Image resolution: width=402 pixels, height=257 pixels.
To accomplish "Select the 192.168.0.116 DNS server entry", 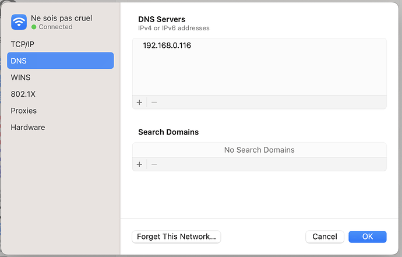I will click(167, 45).
